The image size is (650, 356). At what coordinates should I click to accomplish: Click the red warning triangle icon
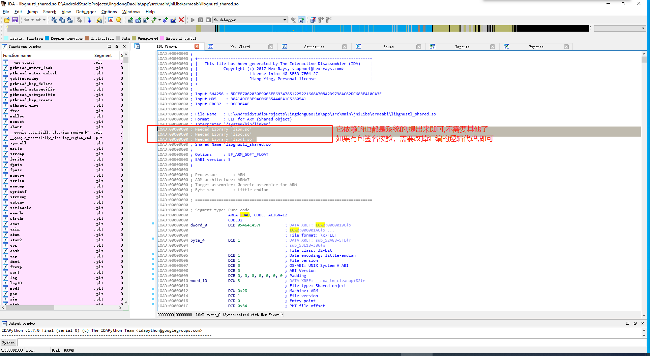pos(111,20)
